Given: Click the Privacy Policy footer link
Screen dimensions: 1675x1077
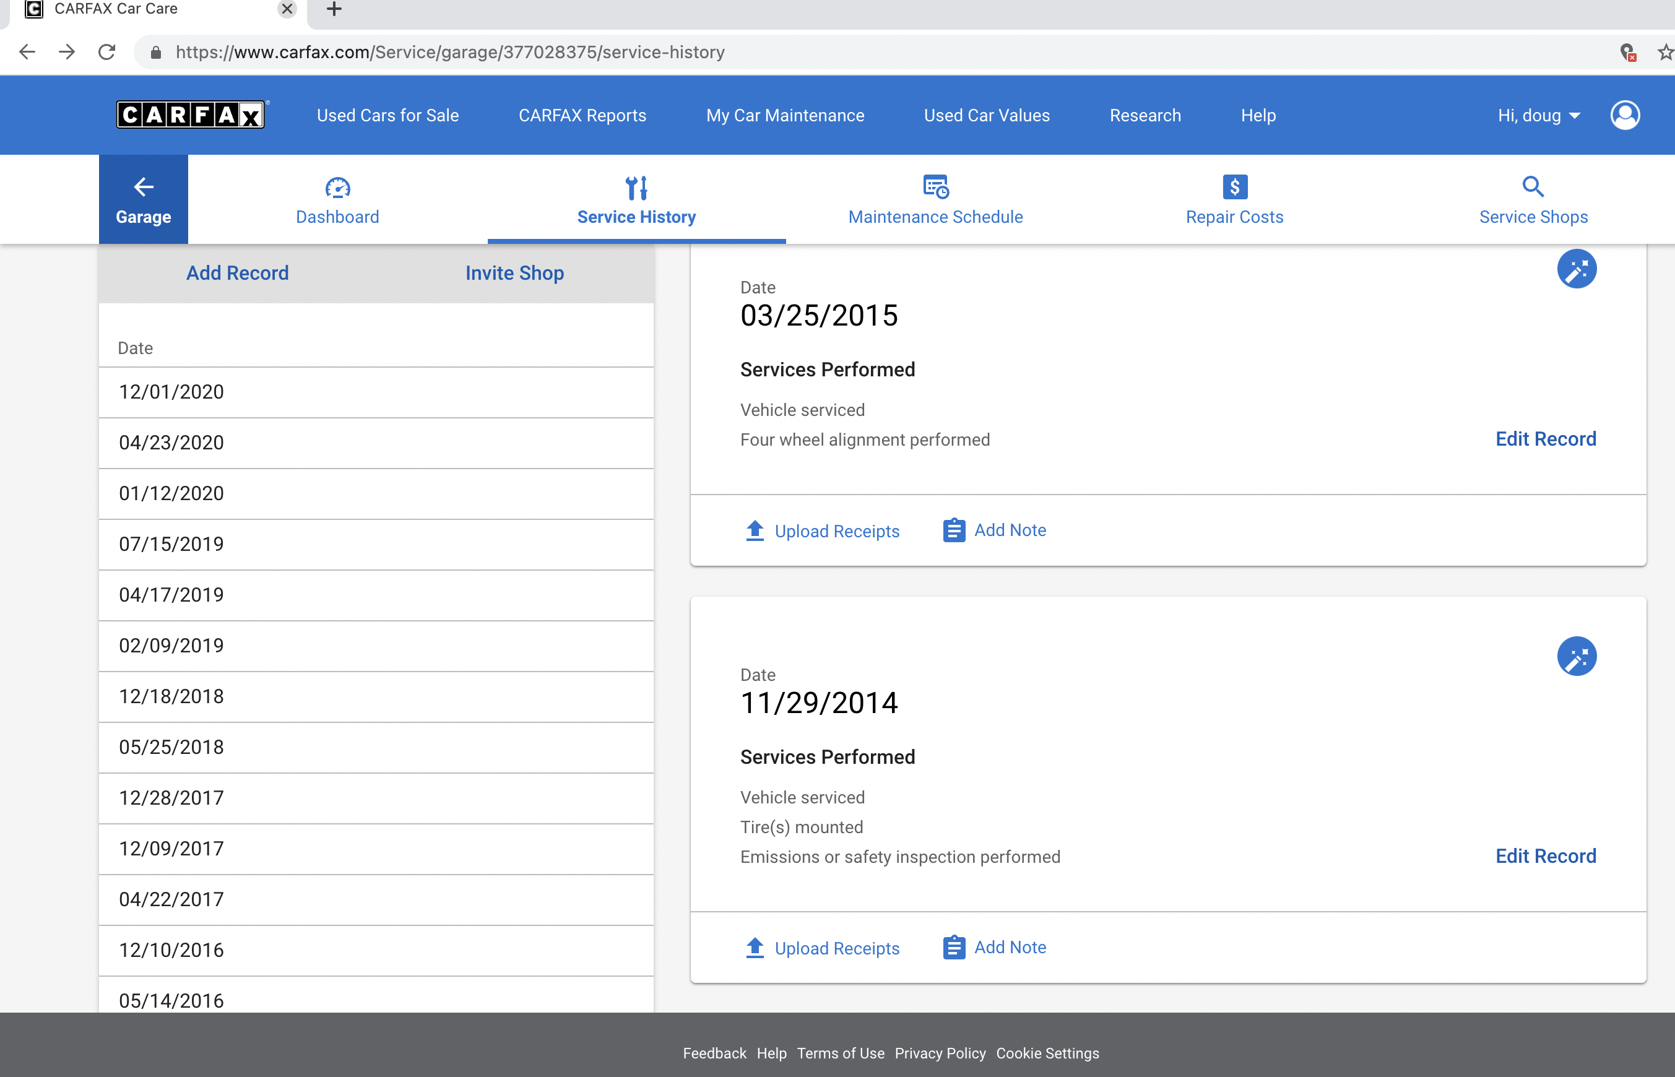Looking at the screenshot, I should click(x=940, y=1053).
